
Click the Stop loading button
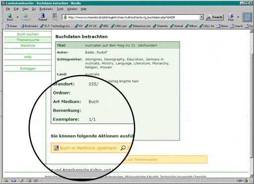[x=55, y=17]
